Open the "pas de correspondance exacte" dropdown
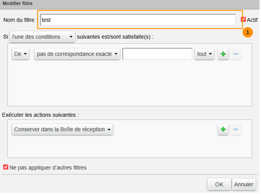This screenshot has width=261, height=194. [x=77, y=54]
